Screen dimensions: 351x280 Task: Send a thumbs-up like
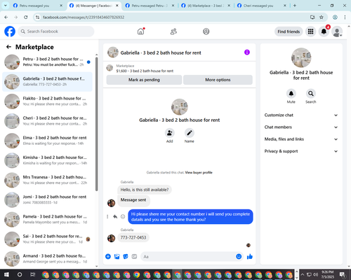[x=250, y=257]
